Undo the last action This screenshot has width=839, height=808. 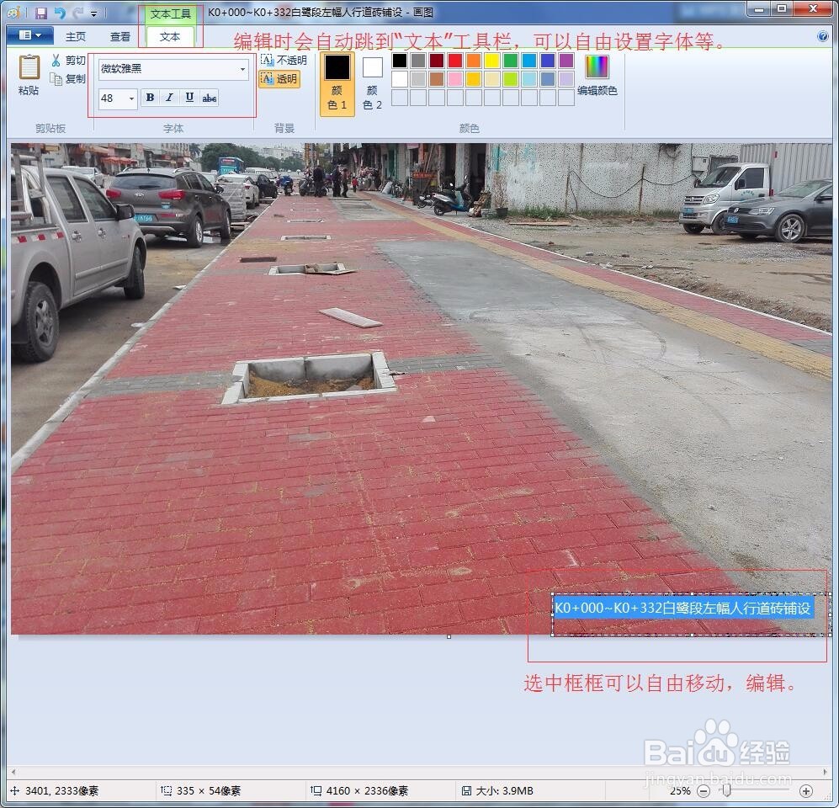(x=60, y=13)
